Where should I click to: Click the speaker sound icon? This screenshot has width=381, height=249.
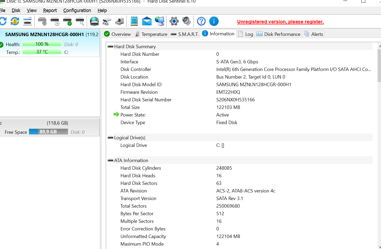click(x=186, y=21)
